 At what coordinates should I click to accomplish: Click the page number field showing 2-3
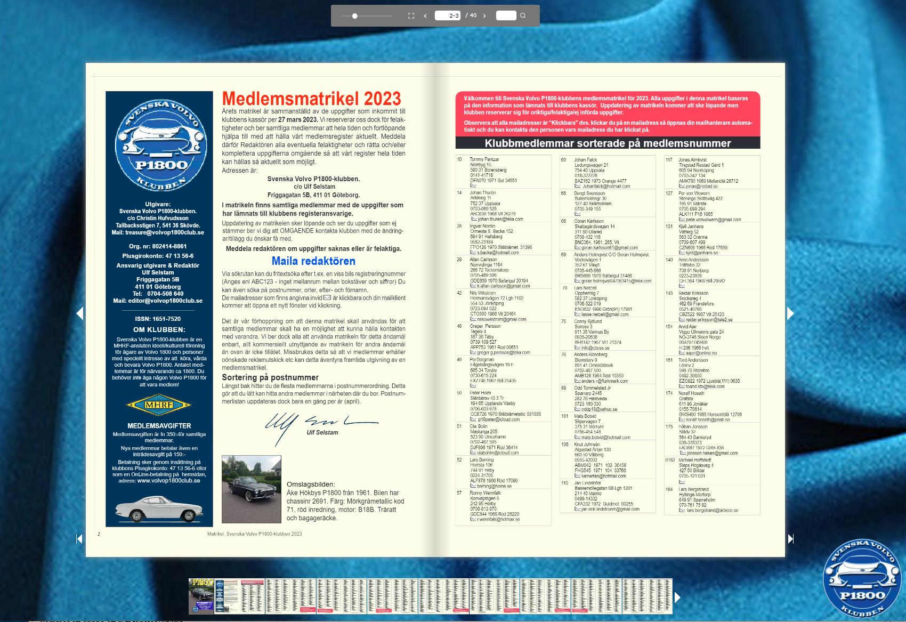point(448,15)
